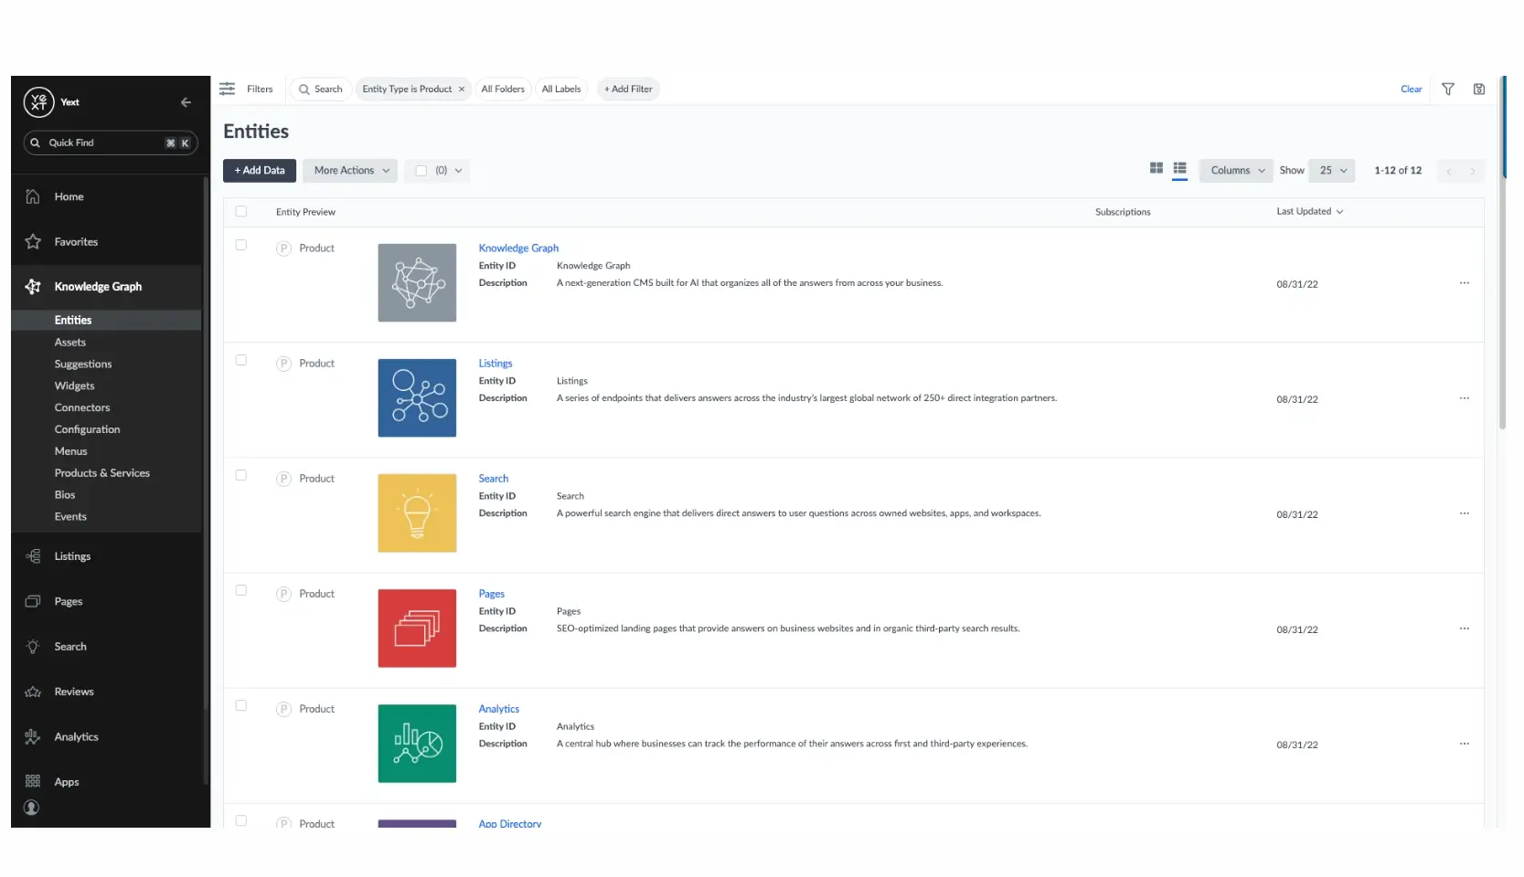Go to next page arrow
1524x877 pixels.
pos(1473,171)
